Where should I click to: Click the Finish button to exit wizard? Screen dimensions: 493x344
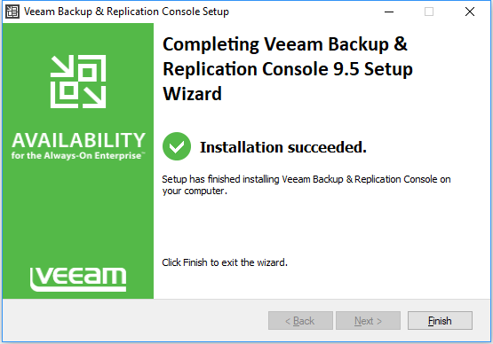[x=440, y=320]
